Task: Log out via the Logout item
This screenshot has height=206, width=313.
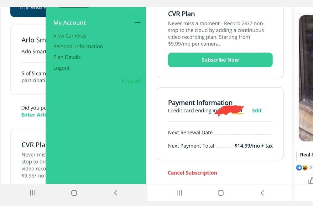Action: point(61,68)
